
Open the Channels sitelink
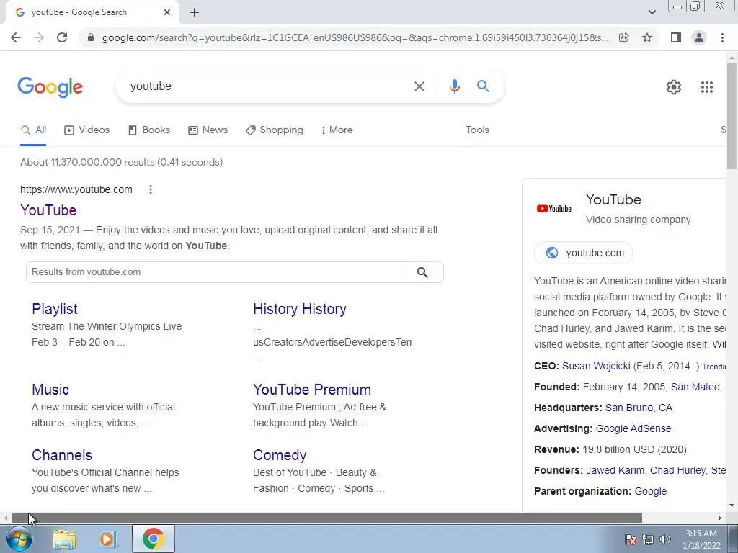(x=62, y=455)
